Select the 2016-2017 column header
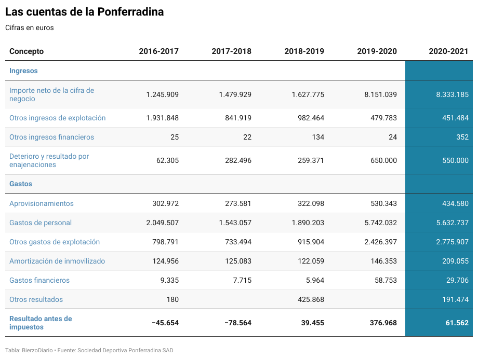Viewport: 478px width, 359px height. [x=159, y=51]
